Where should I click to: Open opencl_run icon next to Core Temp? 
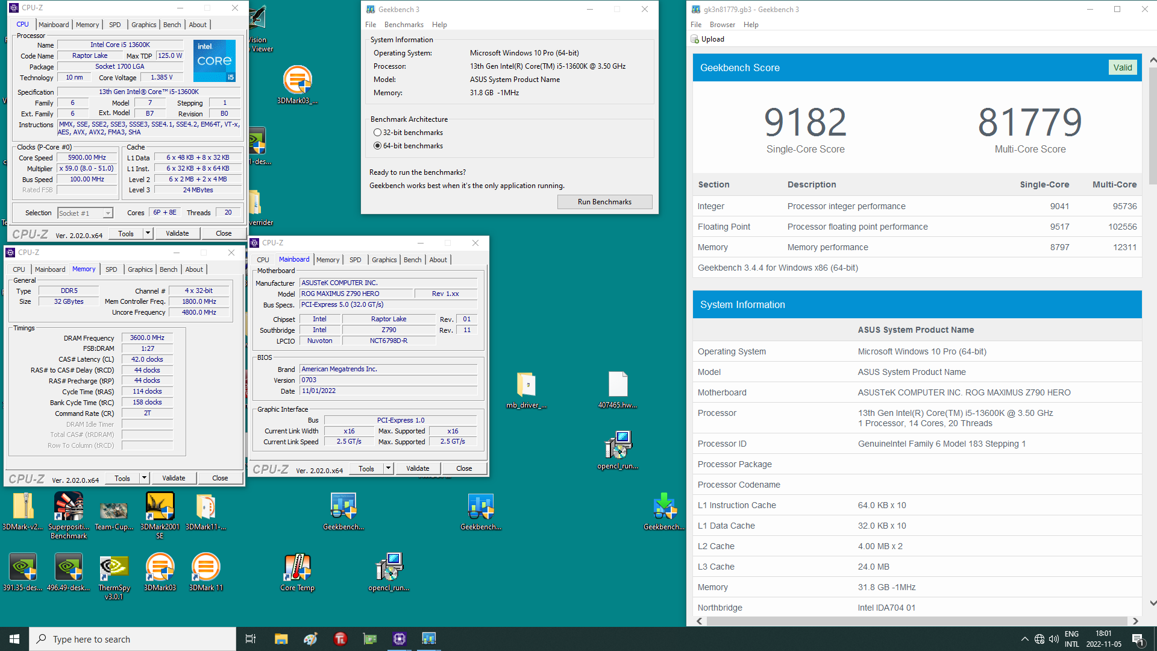[389, 572]
